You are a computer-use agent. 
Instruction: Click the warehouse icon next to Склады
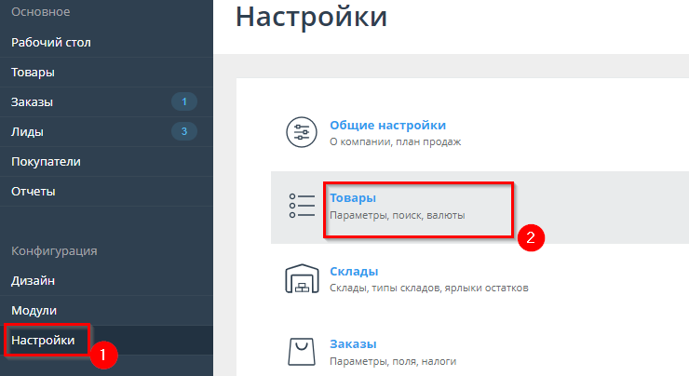(301, 279)
